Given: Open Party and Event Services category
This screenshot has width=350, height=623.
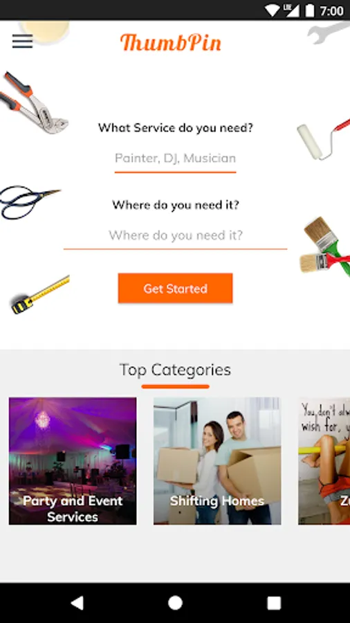Looking at the screenshot, I should (73, 461).
